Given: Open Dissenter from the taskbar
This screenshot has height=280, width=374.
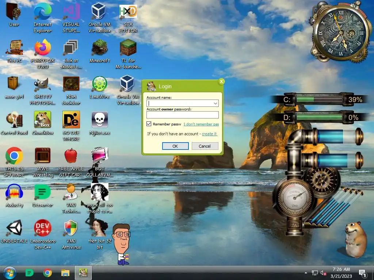Looking at the screenshot, I should 29,273.
